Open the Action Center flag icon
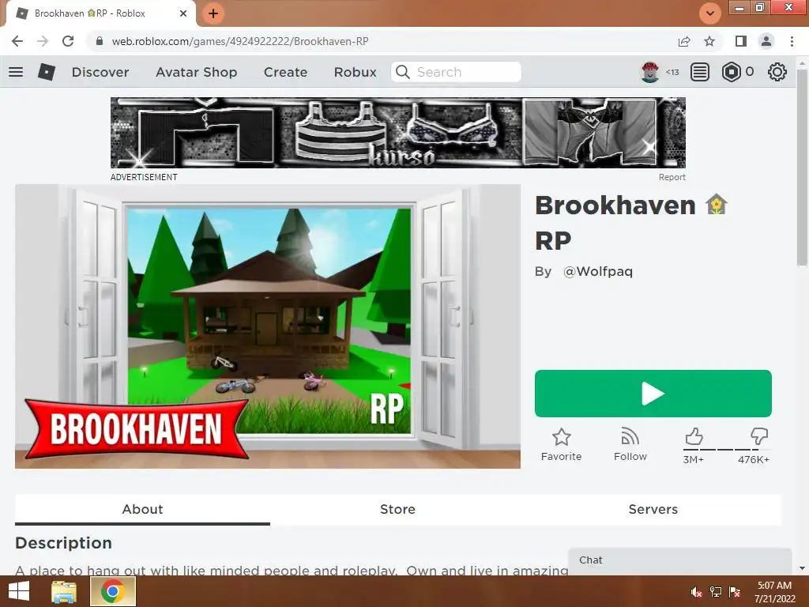Viewport: 809px width, 607px height. coord(735,592)
